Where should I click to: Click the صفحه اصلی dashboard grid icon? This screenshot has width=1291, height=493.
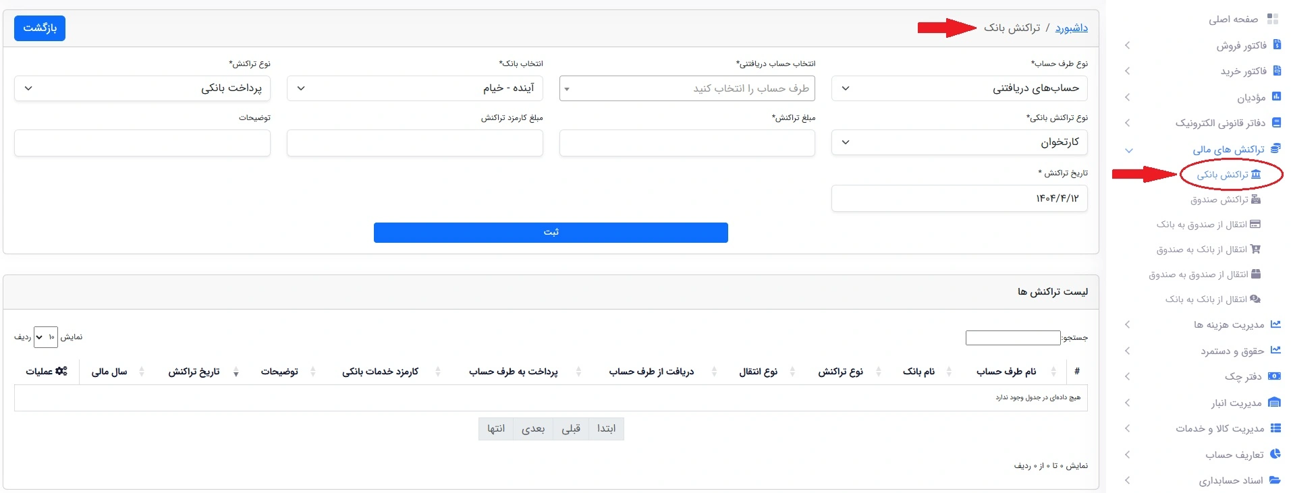coord(1273,19)
